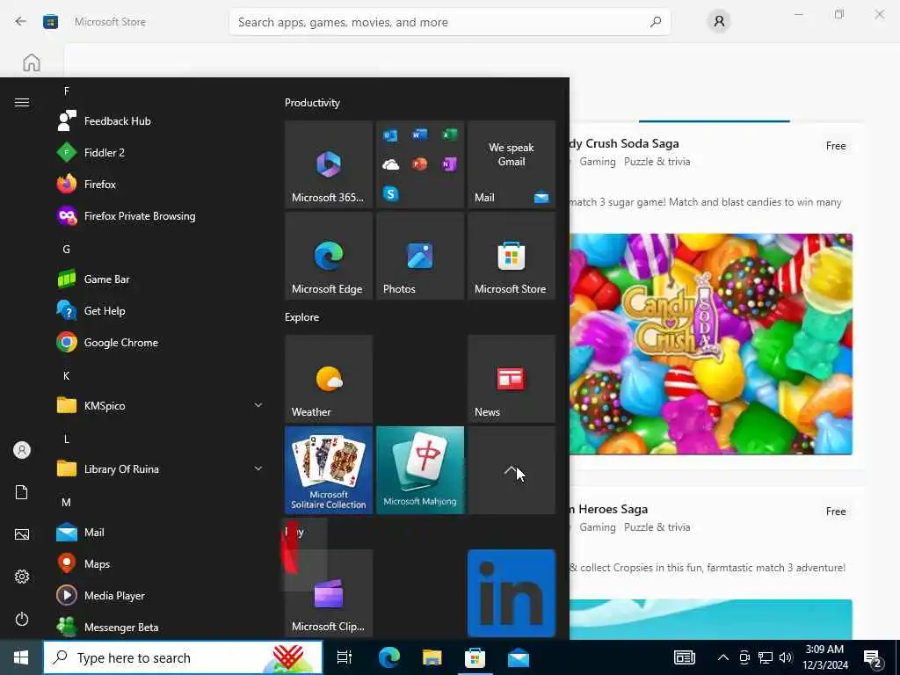The image size is (900, 675).
Task: Go to Store Home tab
Action: pos(32,62)
